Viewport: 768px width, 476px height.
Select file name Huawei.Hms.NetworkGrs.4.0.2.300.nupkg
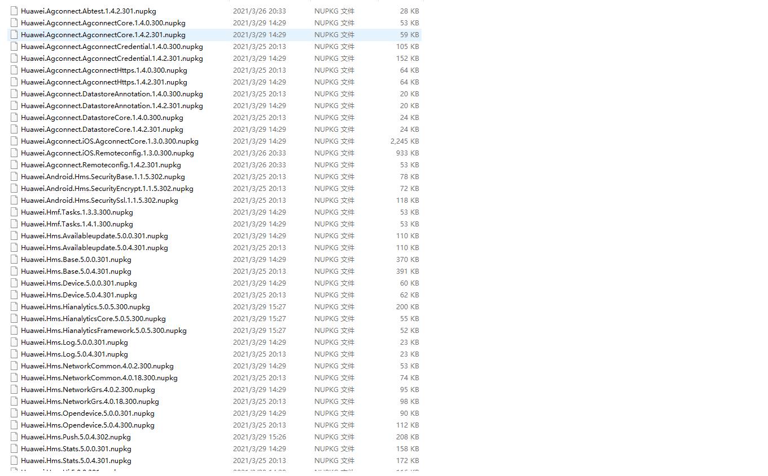click(88, 389)
